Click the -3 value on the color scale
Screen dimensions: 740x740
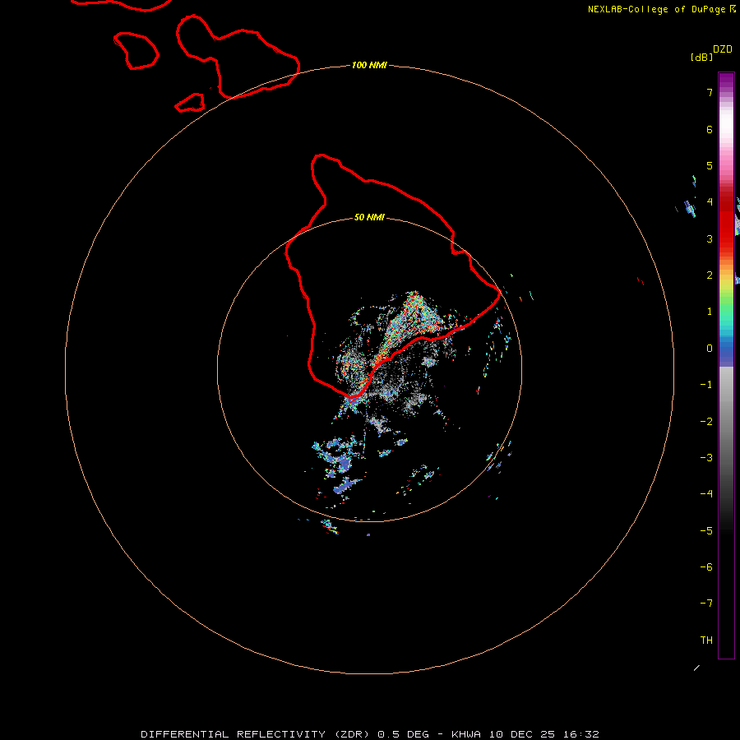tap(706, 458)
